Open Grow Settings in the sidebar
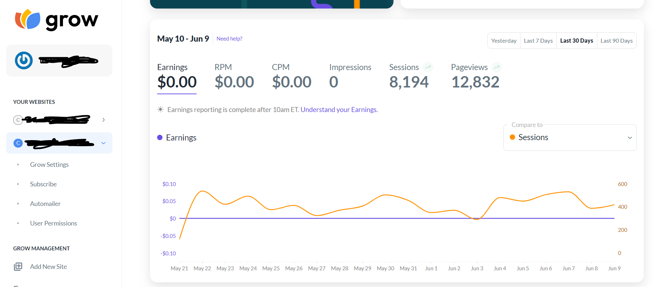The image size is (658, 287). pos(49,165)
